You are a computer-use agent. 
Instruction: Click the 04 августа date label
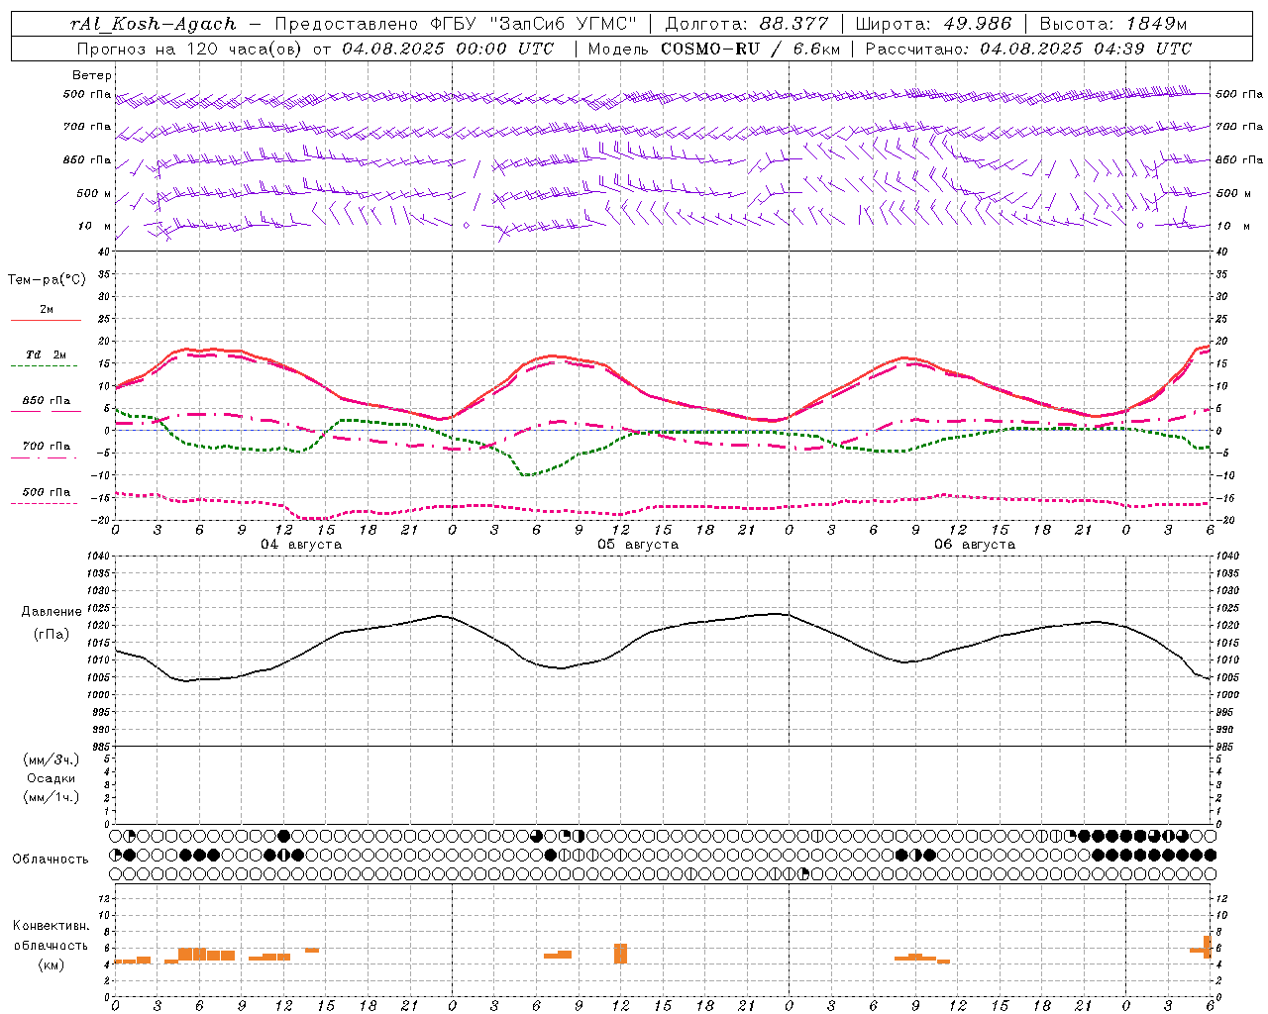pos(301,545)
